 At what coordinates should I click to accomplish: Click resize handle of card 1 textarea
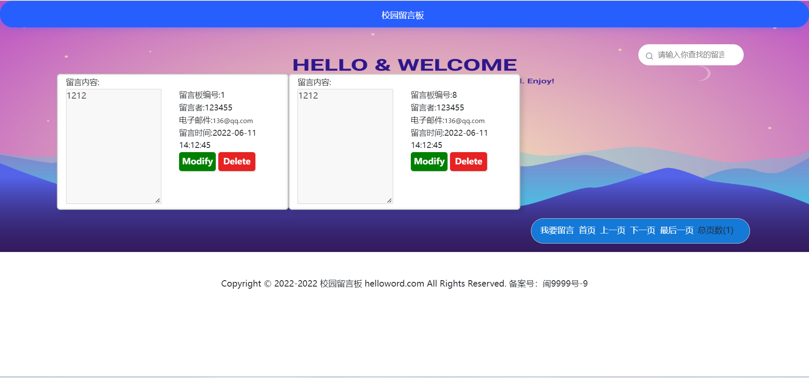click(158, 201)
